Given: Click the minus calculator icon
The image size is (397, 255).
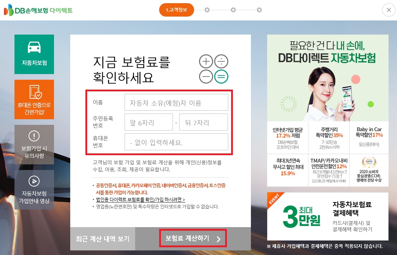Looking at the screenshot, I should pyautogui.click(x=206, y=77).
